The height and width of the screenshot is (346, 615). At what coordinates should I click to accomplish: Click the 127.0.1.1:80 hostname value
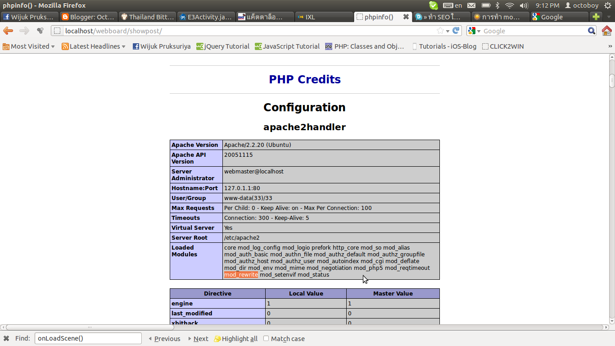point(242,188)
